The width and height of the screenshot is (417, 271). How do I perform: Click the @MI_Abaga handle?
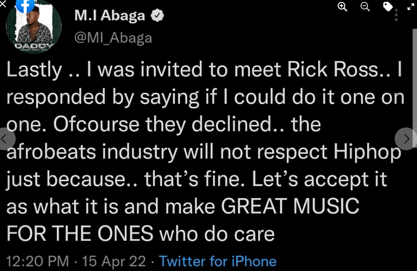[113, 37]
